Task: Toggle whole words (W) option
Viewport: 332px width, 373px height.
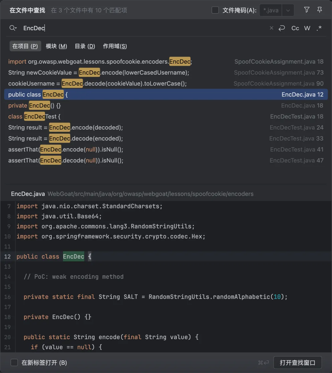Action: [307, 28]
